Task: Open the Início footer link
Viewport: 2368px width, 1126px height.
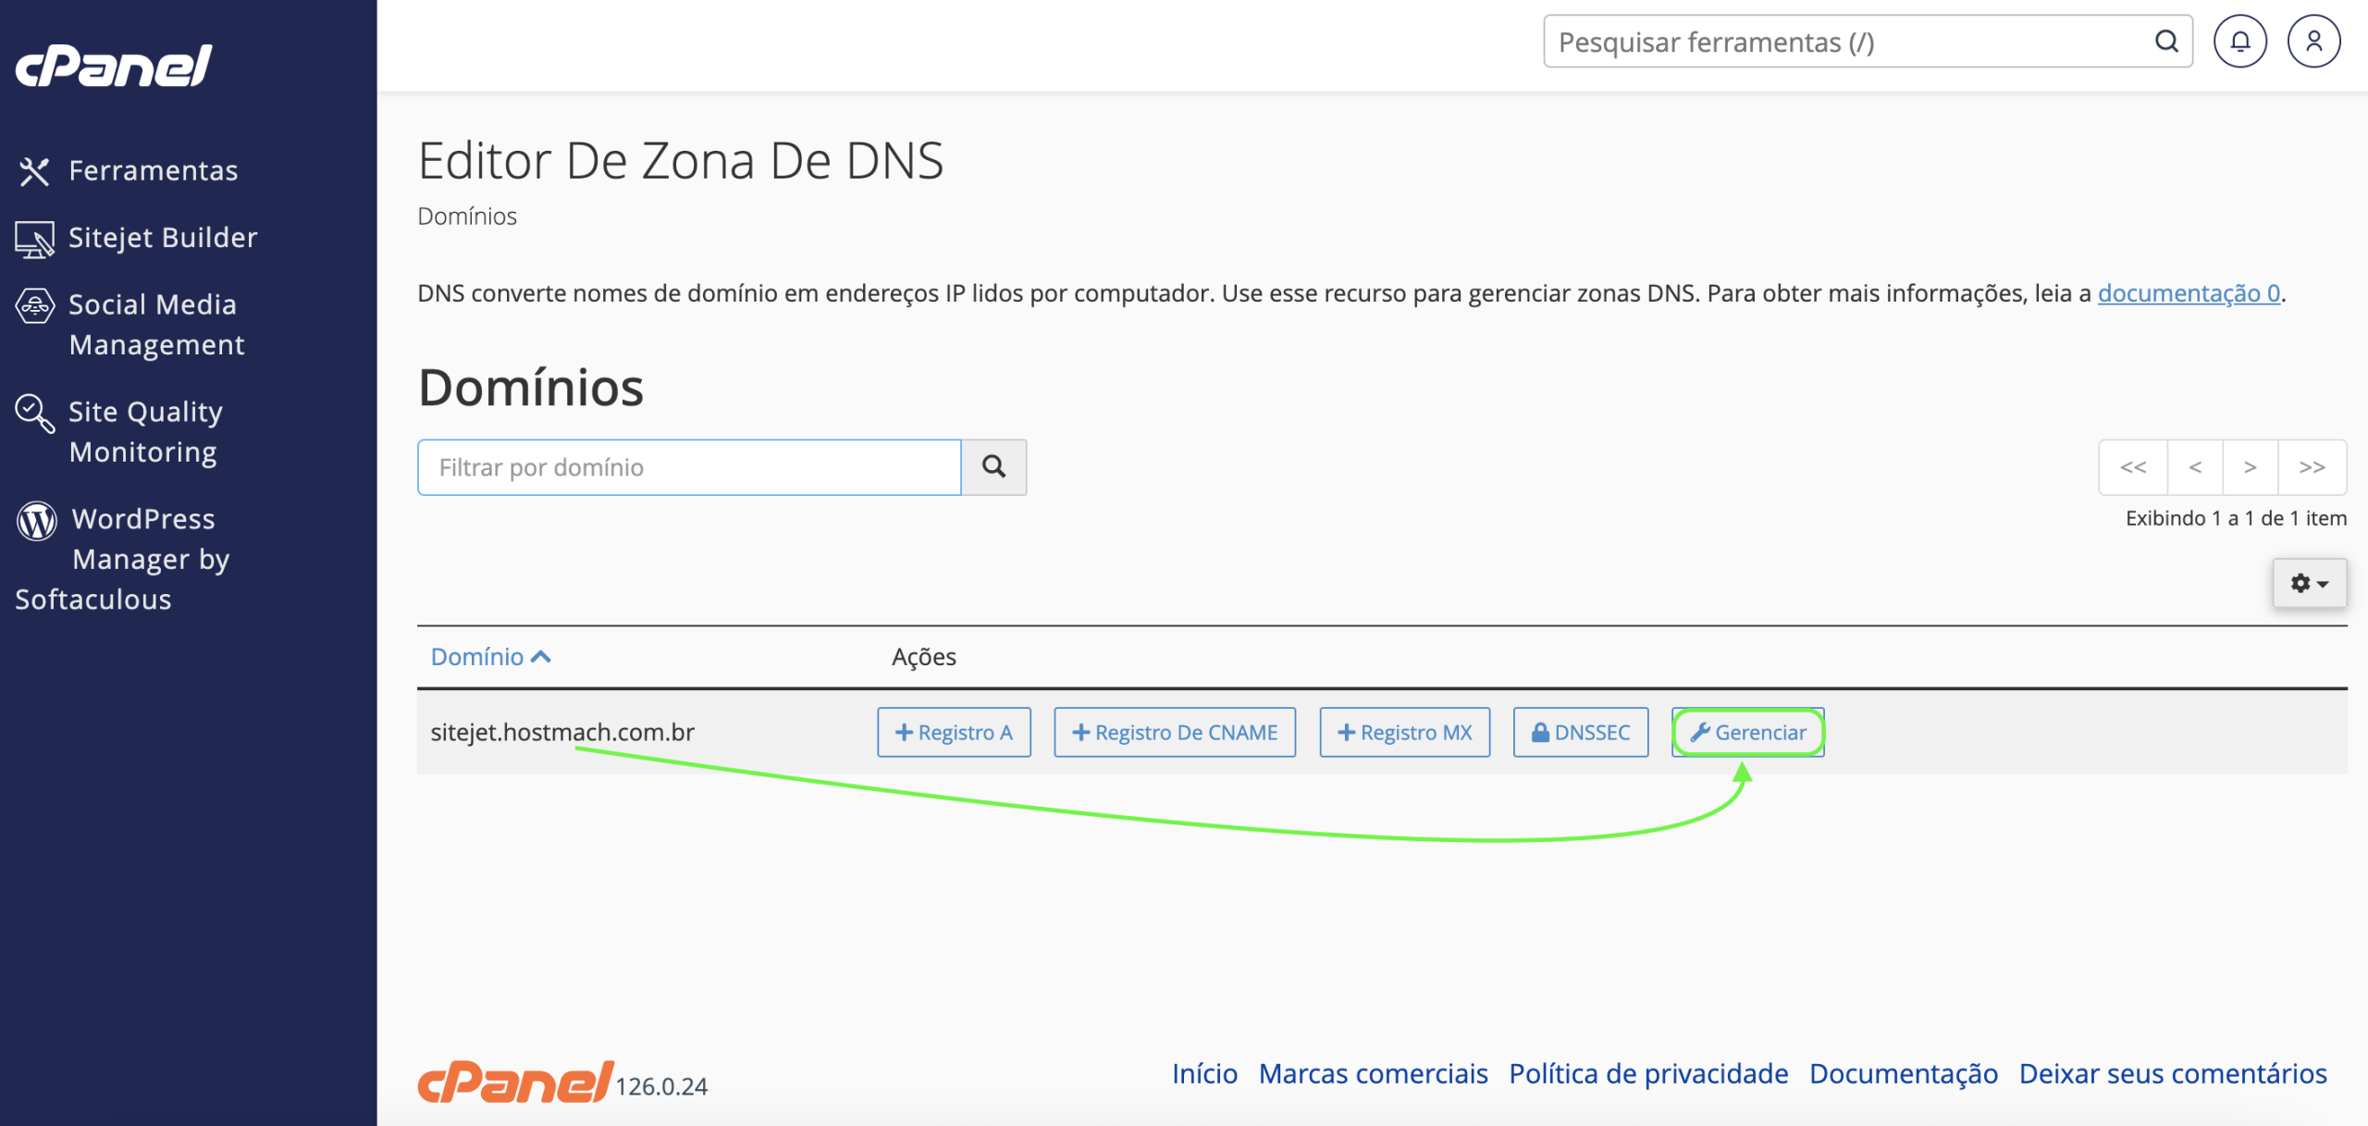Action: point(1204,1073)
